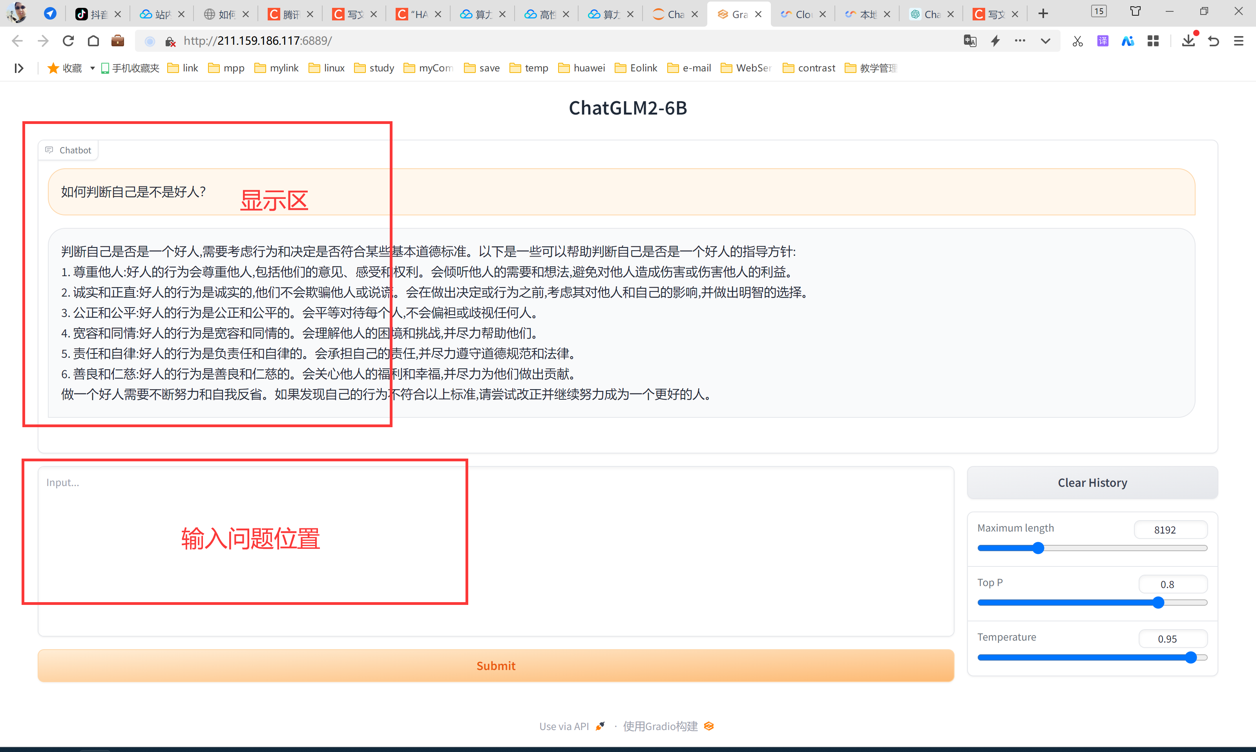Viewport: 1256px width, 752px height.
Task: Submit the question with Submit button
Action: pos(496,666)
